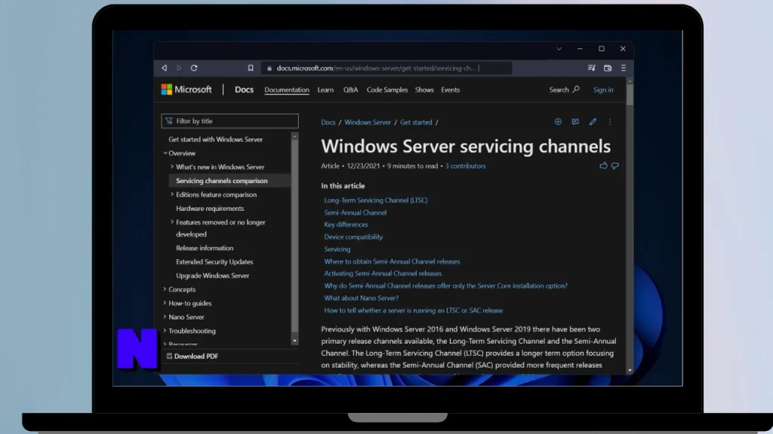Open the Events tab
The image size is (773, 434).
click(x=450, y=90)
